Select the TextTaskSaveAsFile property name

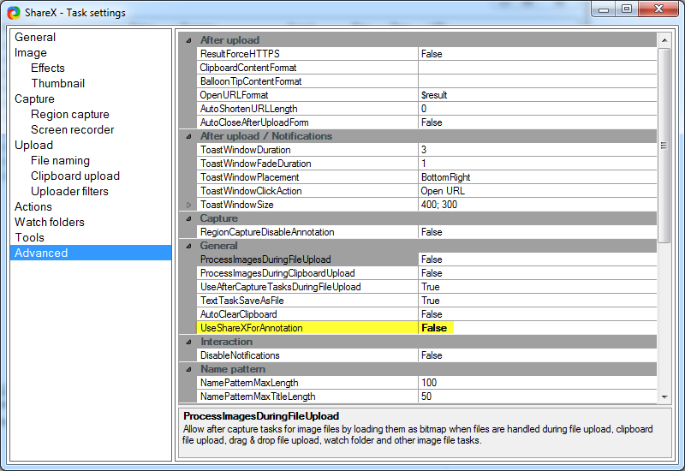point(307,301)
